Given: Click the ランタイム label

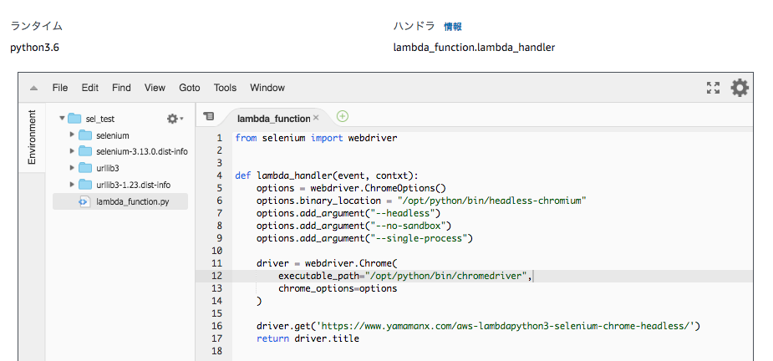Looking at the screenshot, I should pyautogui.click(x=37, y=26).
